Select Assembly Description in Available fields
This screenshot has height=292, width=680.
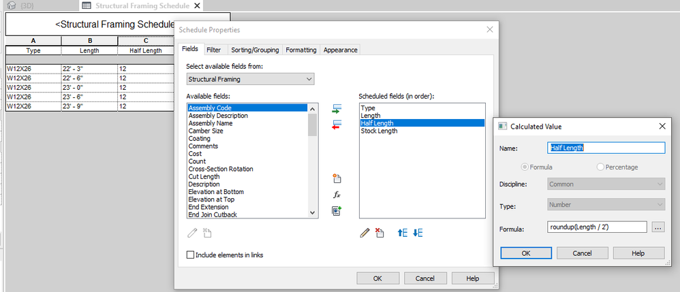pos(247,116)
